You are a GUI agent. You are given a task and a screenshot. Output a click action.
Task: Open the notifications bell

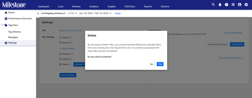pos(220,5)
